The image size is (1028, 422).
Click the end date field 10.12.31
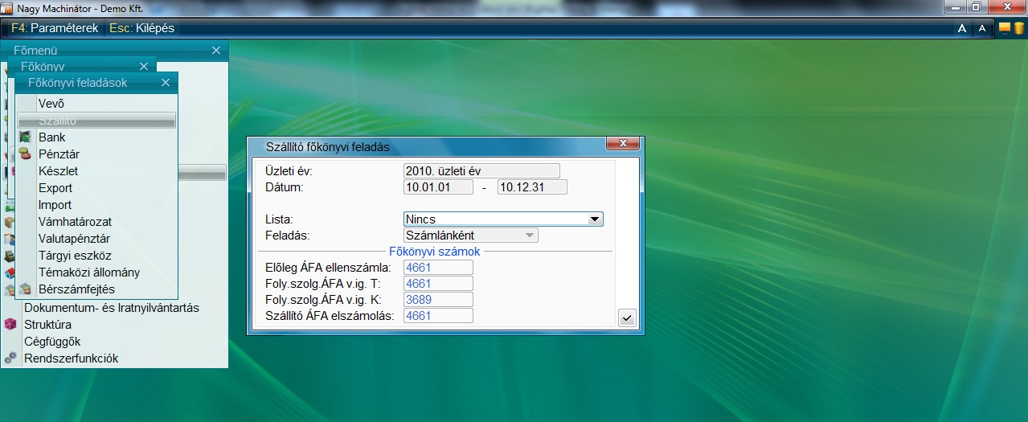pos(532,187)
